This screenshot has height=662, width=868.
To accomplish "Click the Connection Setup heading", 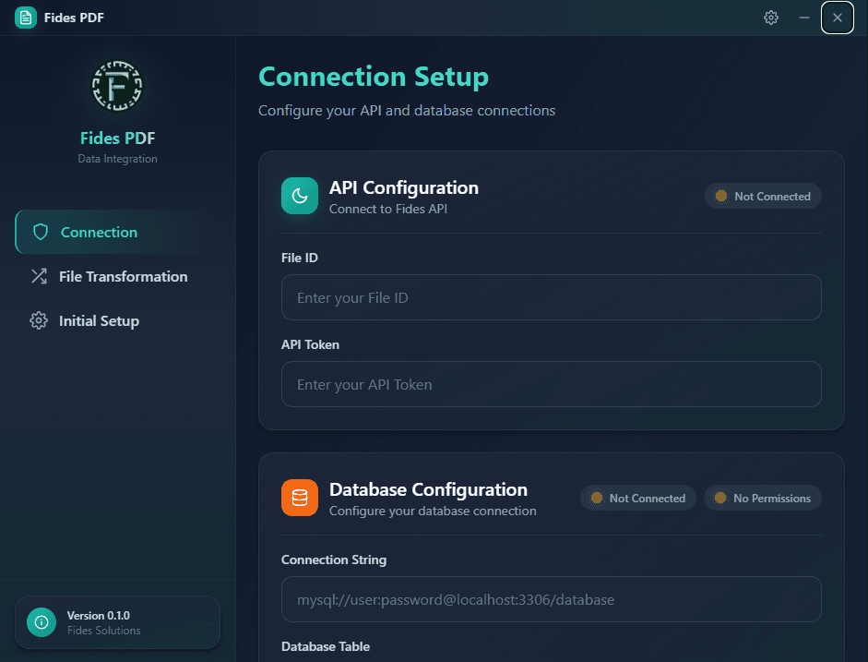I will coord(374,77).
